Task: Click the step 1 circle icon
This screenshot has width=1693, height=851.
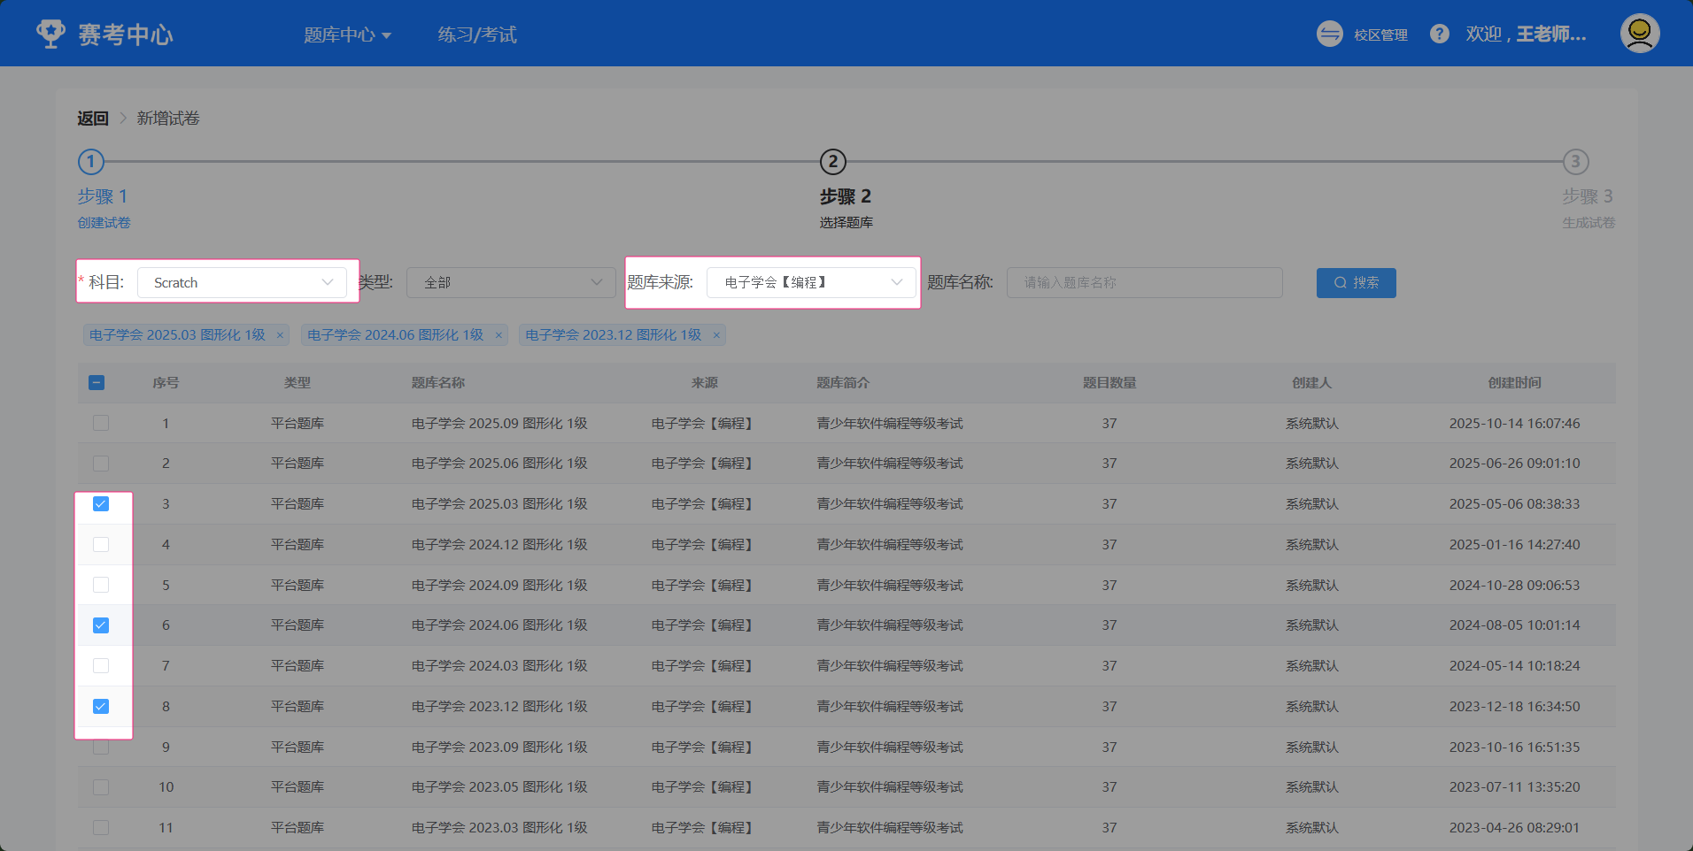Action: pos(91,162)
